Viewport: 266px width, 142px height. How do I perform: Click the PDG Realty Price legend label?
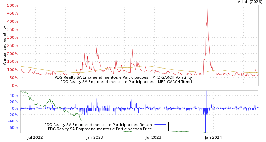100,129
